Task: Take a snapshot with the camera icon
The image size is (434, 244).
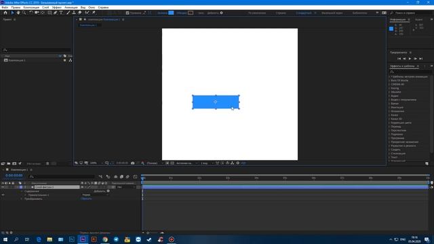Action: [x=133, y=163]
